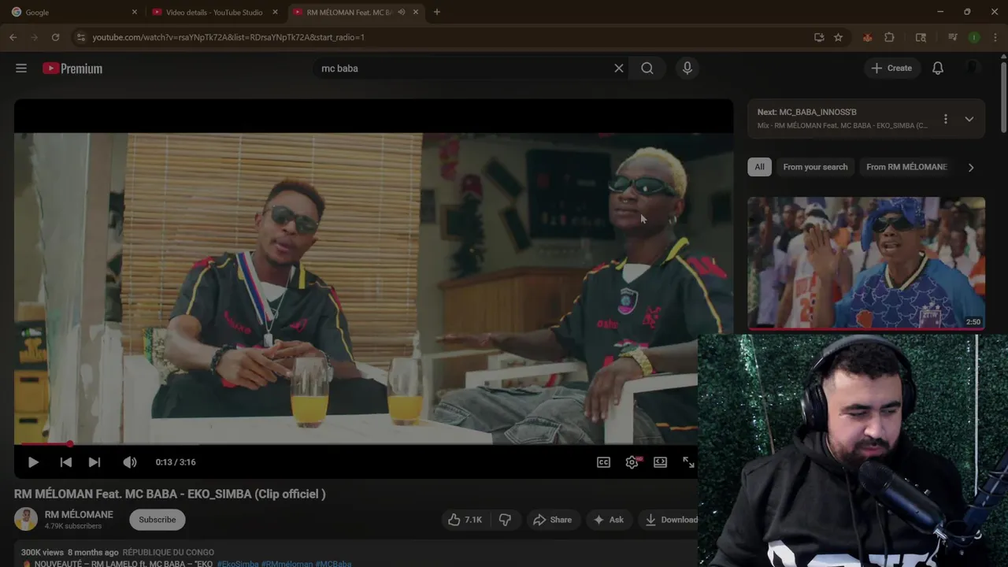Click the #EkoSimba hashtag link

[238, 564]
